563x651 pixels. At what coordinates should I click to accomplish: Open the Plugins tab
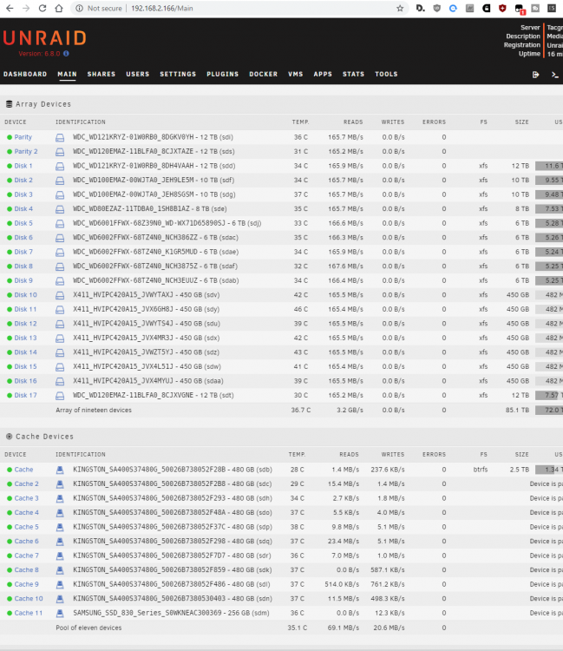[x=223, y=75]
